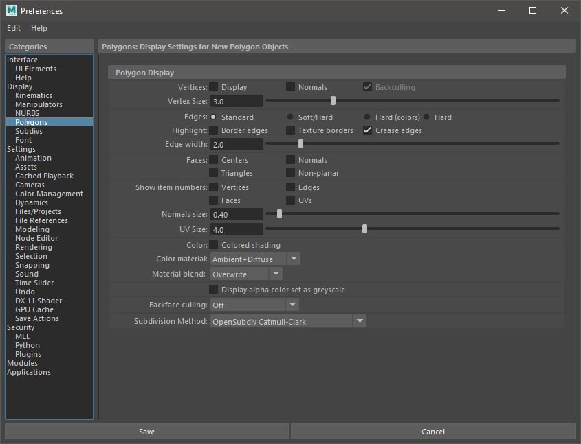Open the Edit menu
This screenshot has height=444, width=581.
point(14,28)
